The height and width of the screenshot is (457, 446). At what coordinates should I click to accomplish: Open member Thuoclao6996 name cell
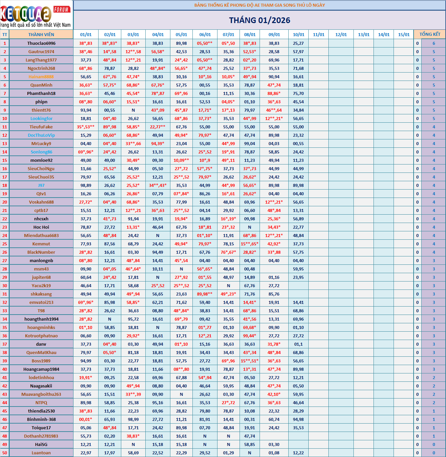[x=41, y=43]
